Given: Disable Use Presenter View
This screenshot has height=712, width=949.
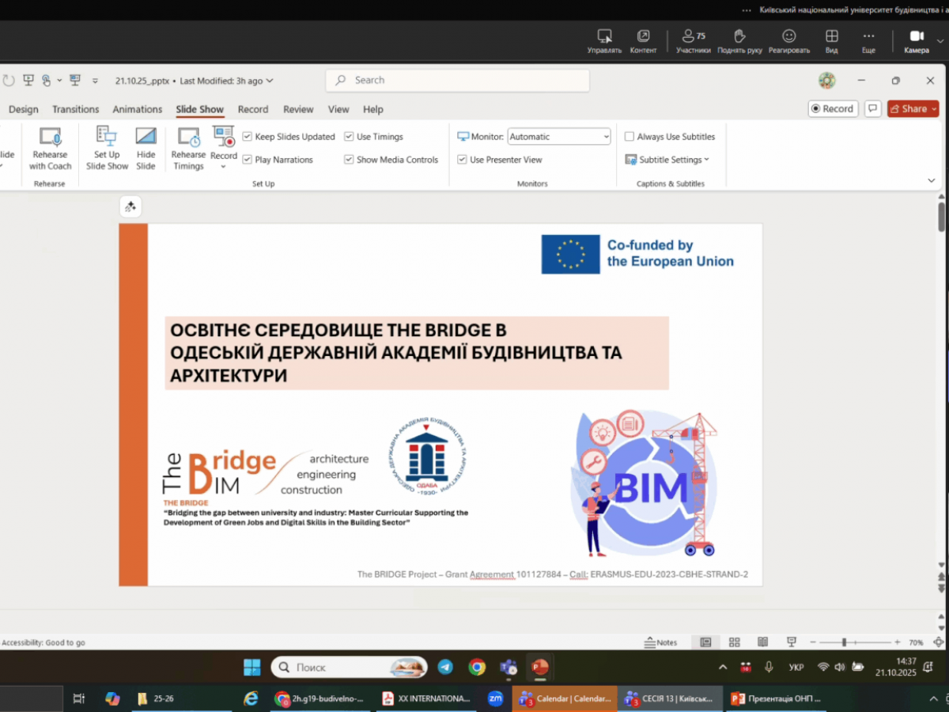Looking at the screenshot, I should pos(462,159).
